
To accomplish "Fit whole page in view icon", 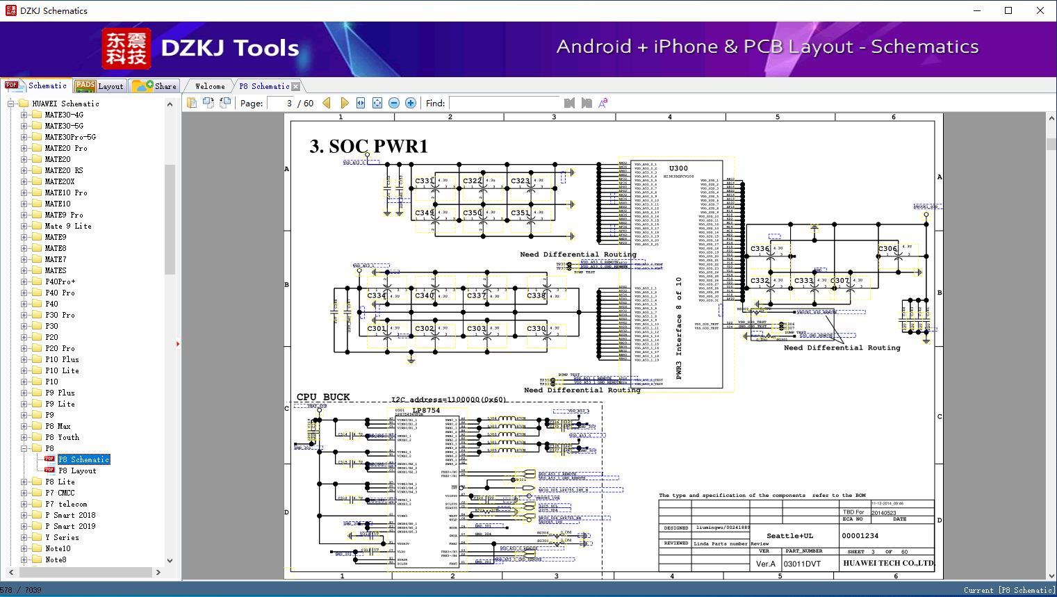I will [x=377, y=103].
